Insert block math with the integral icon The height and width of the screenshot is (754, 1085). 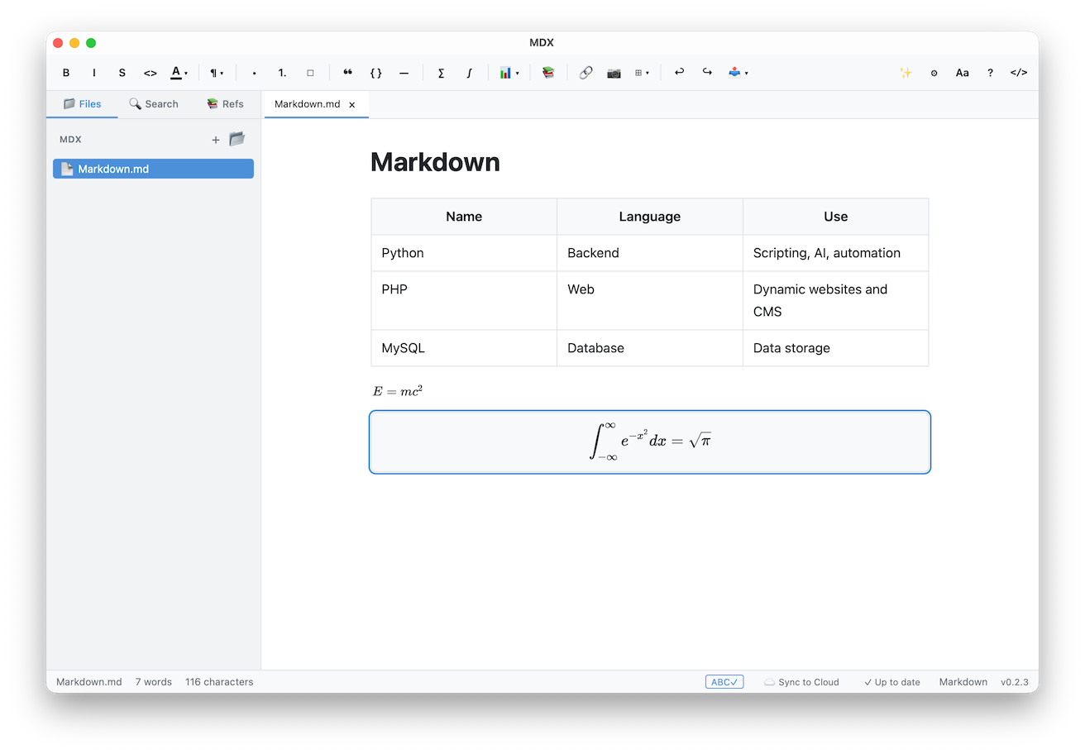pyautogui.click(x=469, y=73)
